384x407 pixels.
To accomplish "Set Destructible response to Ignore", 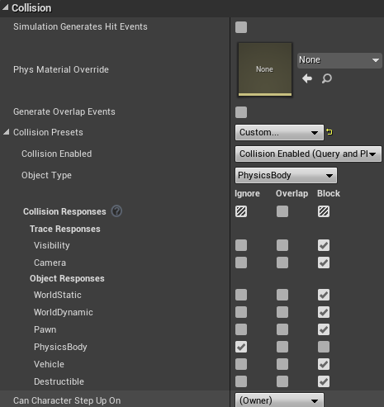I will click(241, 381).
